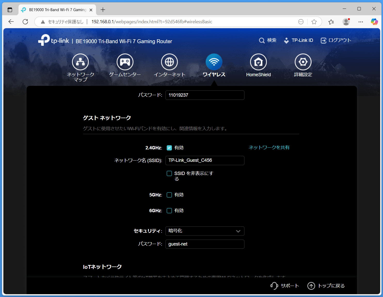
Task: Open the Network Map section icon
Action: pyautogui.click(x=80, y=62)
